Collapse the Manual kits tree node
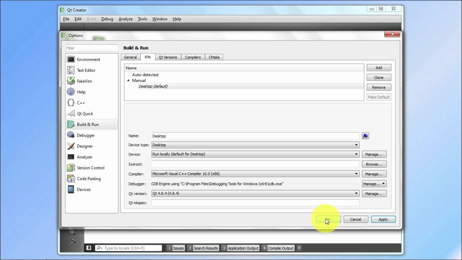The width and height of the screenshot is (462, 260). pos(128,81)
